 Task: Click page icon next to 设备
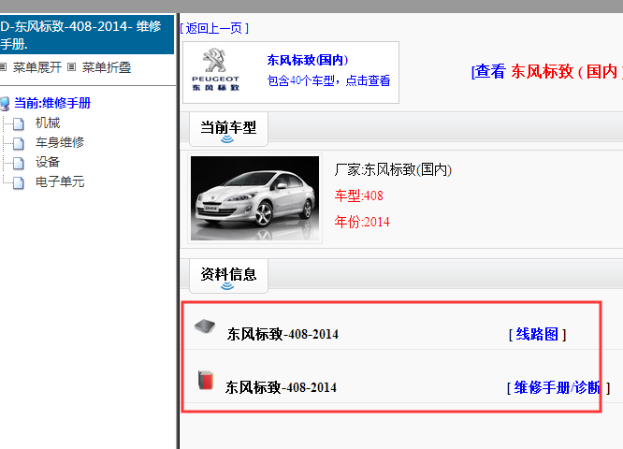[19, 163]
